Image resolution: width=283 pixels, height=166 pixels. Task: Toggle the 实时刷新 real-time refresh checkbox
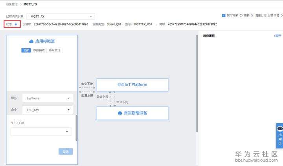(x=224, y=15)
